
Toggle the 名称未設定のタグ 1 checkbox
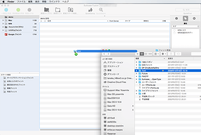pyautogui.click(x=174, y=33)
